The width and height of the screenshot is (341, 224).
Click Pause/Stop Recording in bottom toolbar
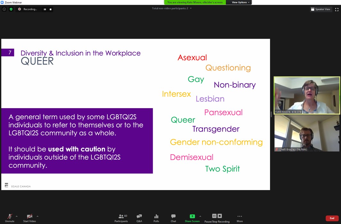tap(217, 218)
